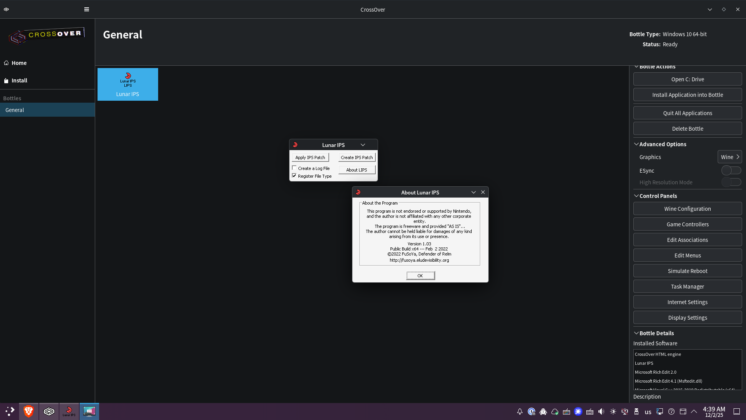Viewport: 746px width, 420px height.
Task: Show hidden system tray icons
Action: click(x=694, y=411)
